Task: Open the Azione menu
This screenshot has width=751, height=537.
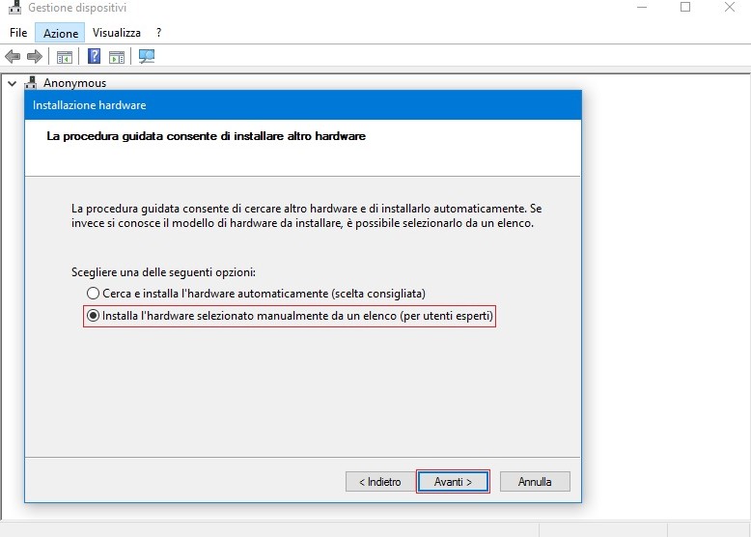Action: point(61,33)
